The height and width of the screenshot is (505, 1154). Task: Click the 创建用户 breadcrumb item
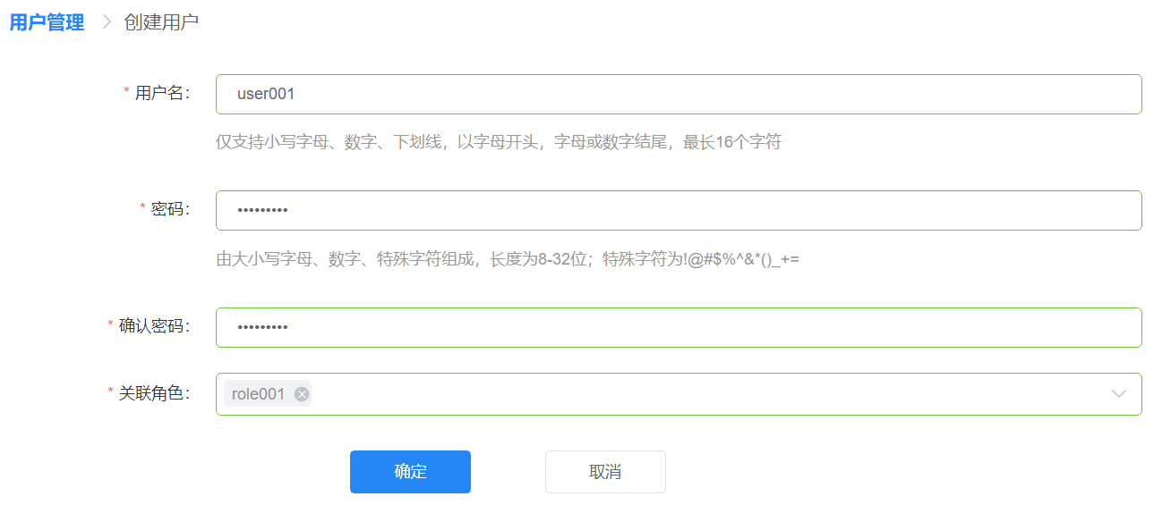click(x=161, y=22)
